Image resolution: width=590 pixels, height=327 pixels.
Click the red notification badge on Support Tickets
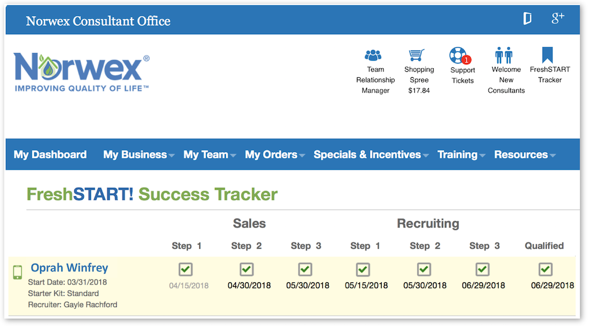[466, 60]
